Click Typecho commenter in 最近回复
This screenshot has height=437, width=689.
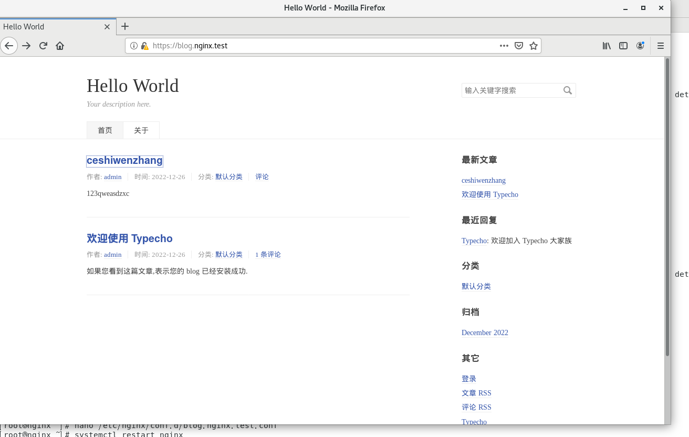pos(474,241)
